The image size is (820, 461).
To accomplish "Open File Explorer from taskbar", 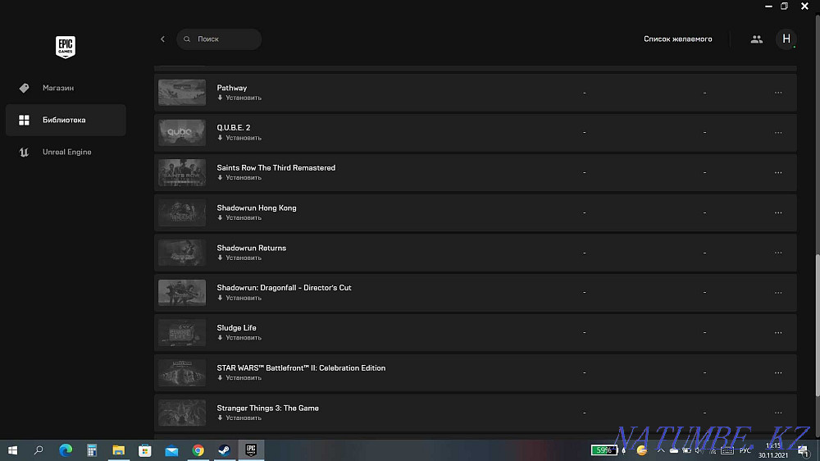I will coord(119,450).
